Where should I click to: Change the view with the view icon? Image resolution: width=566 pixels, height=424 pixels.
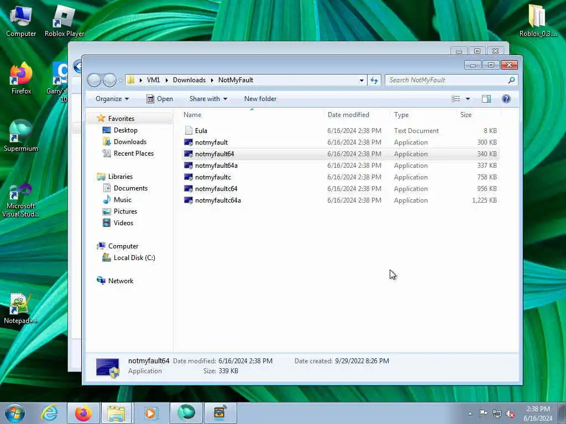click(x=455, y=99)
